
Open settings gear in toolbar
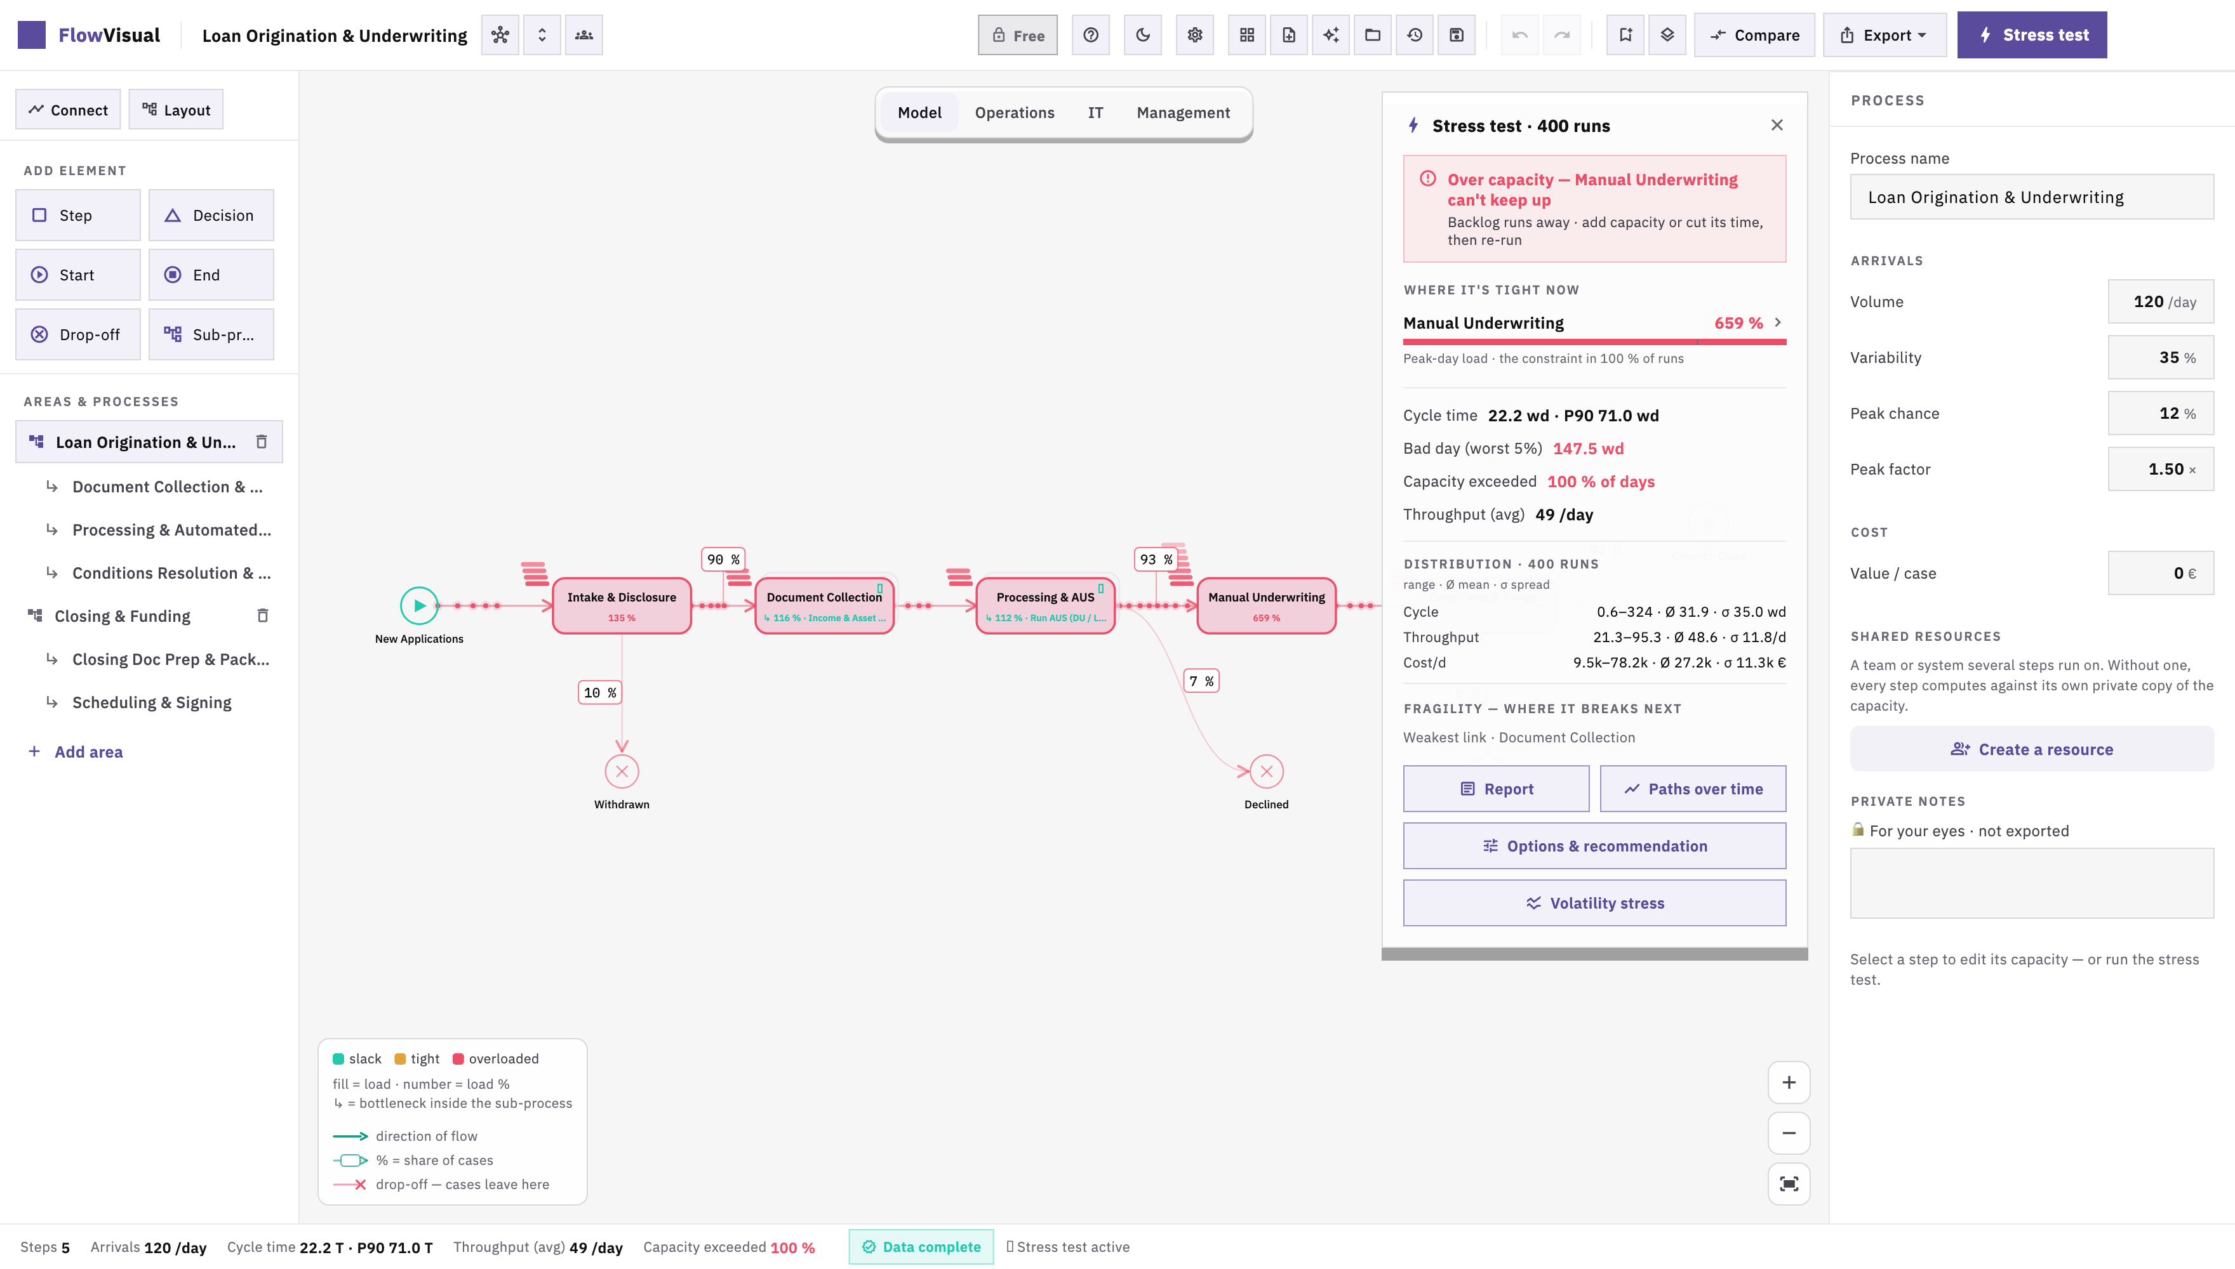tap(1195, 35)
